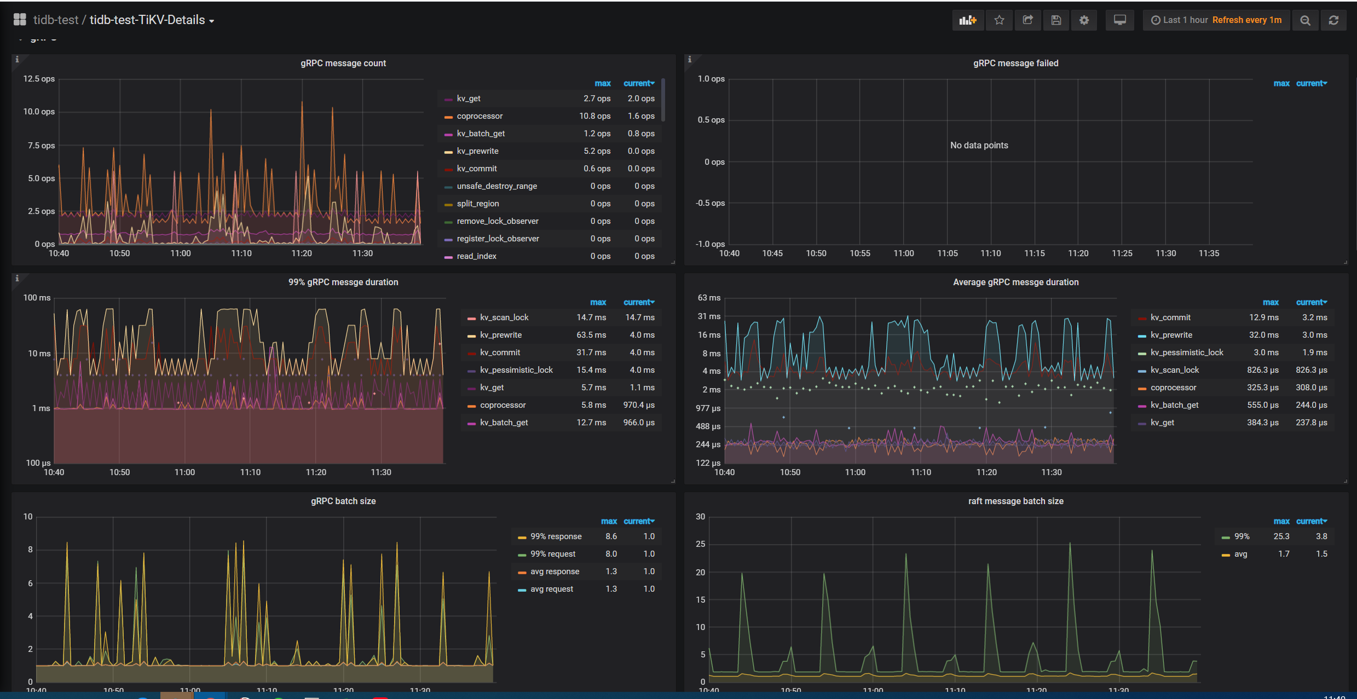This screenshot has width=1357, height=699.
Task: Toggle coprocessor series in message count legend
Action: tap(480, 116)
